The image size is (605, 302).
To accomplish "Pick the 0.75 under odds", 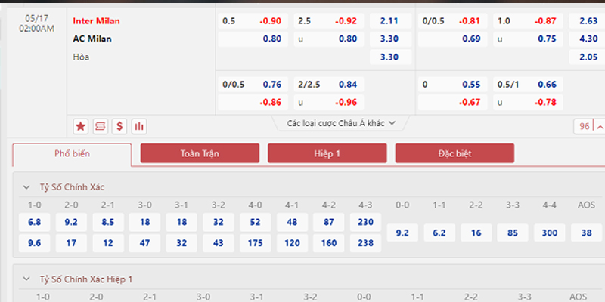I will 528,39.
